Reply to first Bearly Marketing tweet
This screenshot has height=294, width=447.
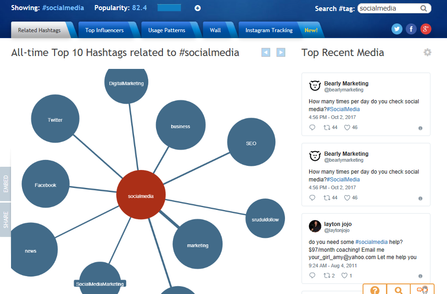[313, 127]
